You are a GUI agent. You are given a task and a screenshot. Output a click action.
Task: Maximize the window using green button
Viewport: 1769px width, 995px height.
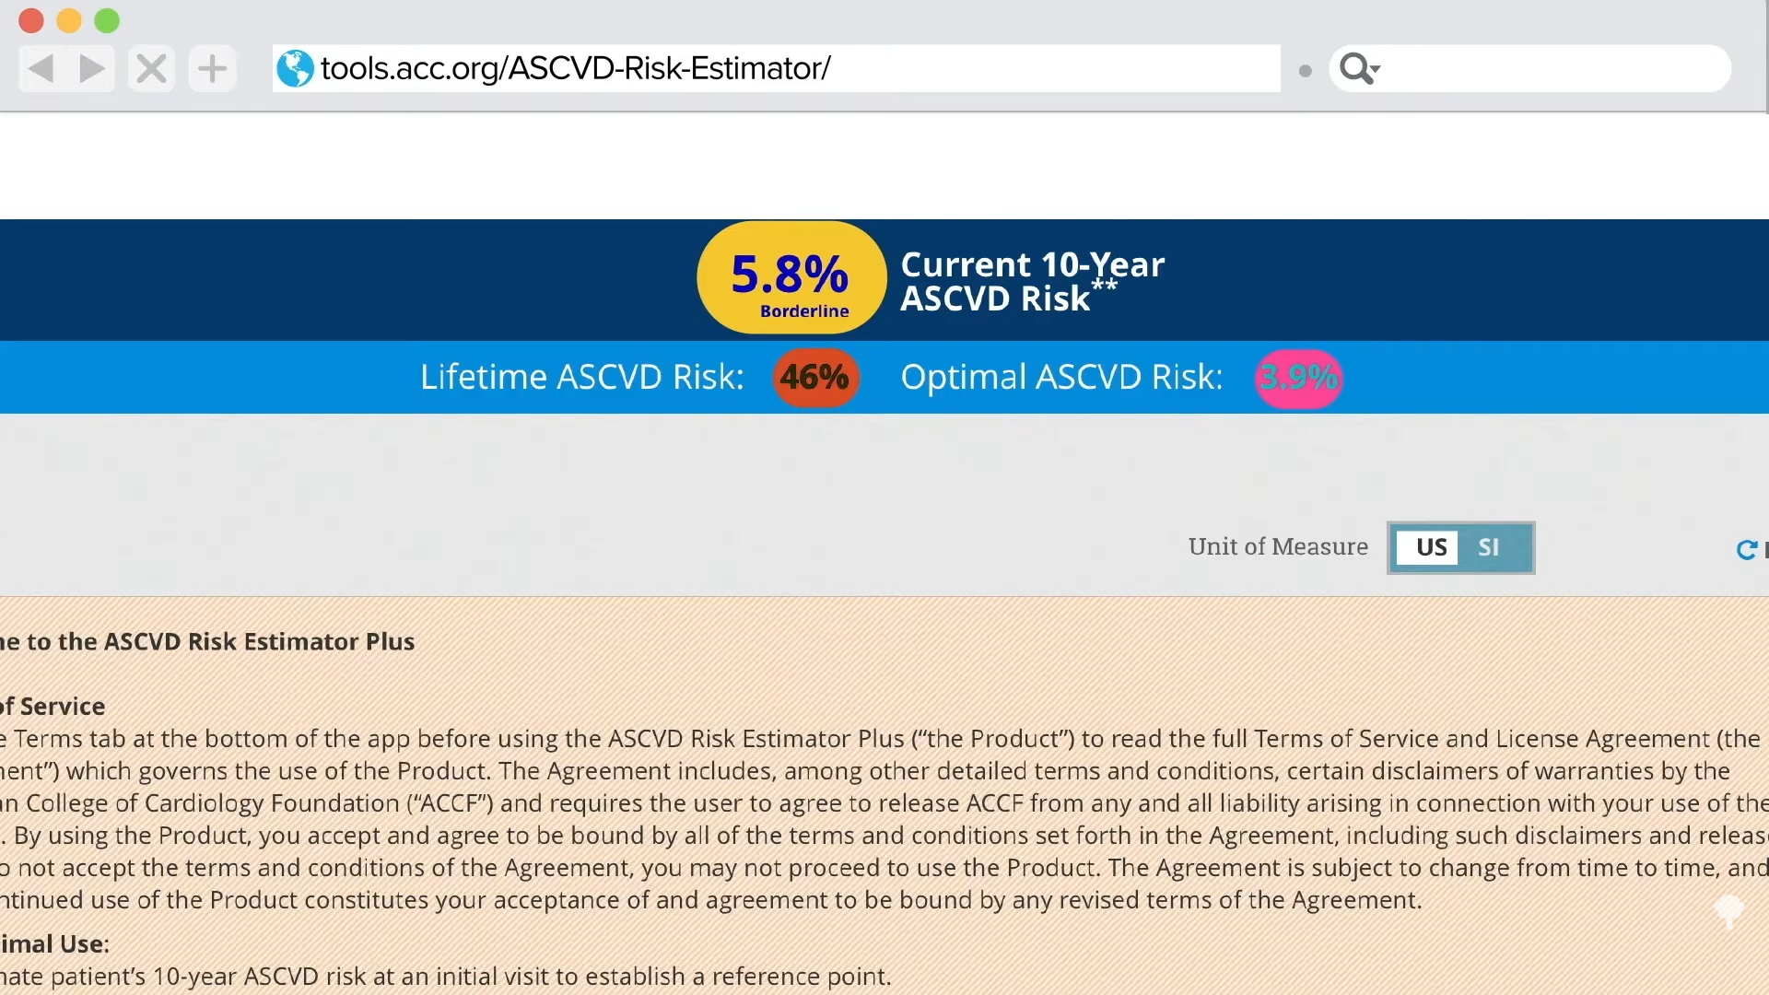click(107, 20)
